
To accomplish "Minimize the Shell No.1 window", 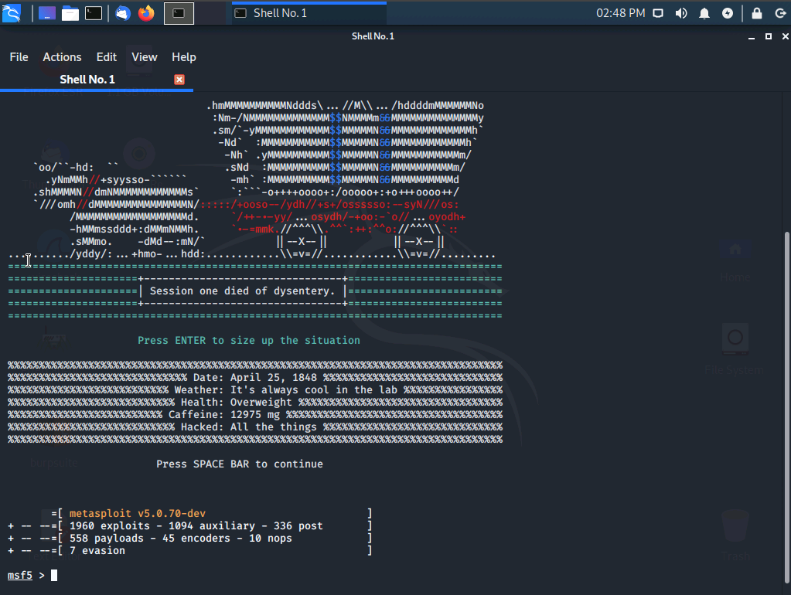I will (752, 37).
